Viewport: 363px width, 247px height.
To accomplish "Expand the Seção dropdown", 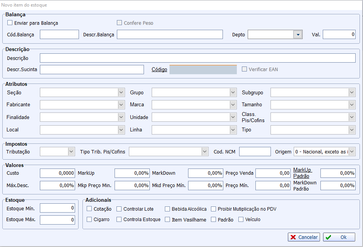I will click(121, 92).
